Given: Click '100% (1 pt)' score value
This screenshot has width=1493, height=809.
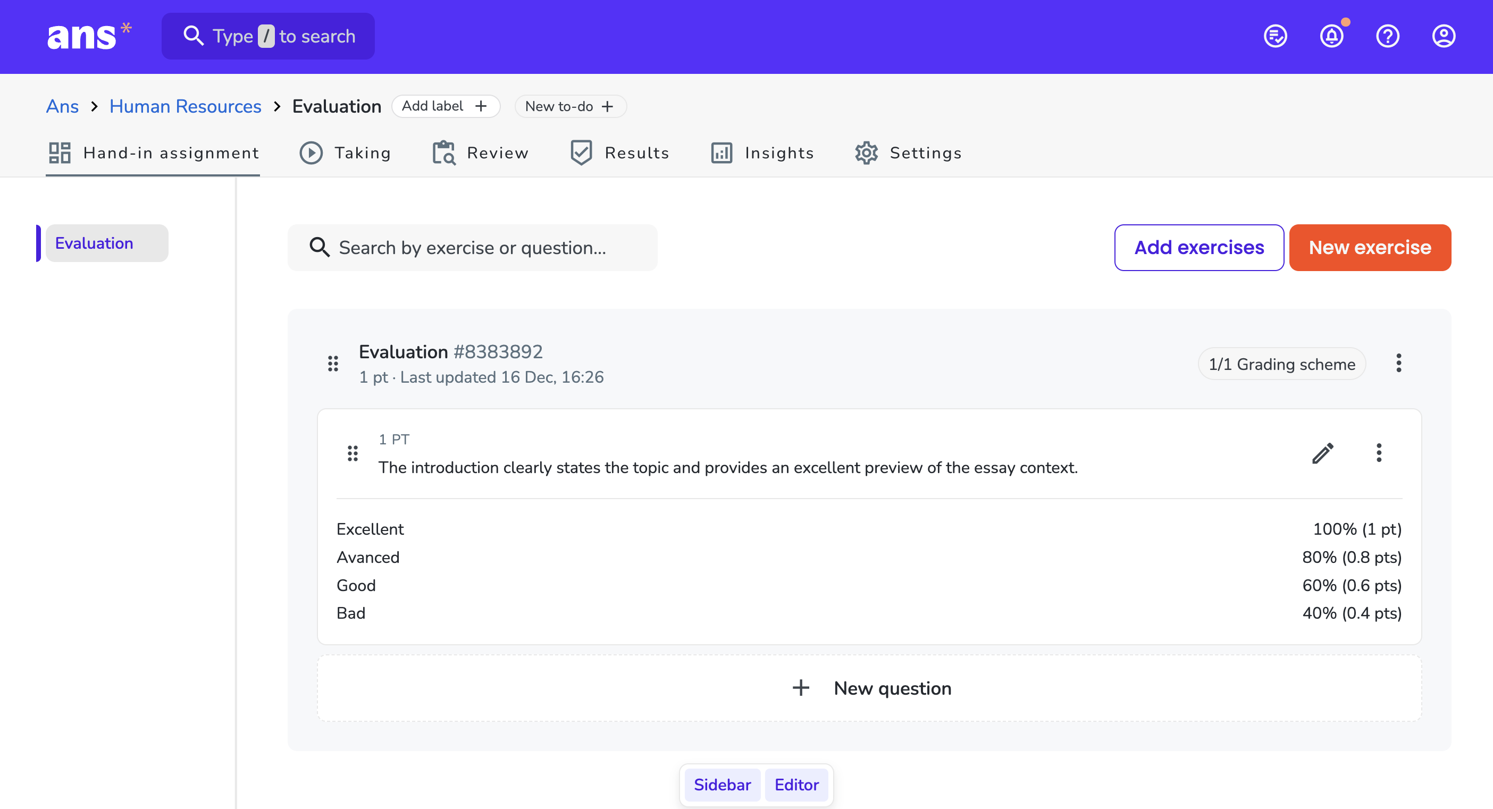Looking at the screenshot, I should coord(1357,529).
